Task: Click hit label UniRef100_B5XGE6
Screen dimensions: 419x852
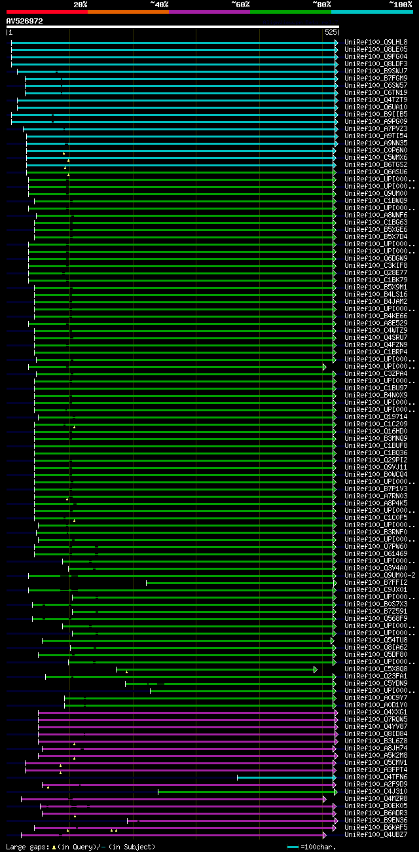Action: (376, 230)
